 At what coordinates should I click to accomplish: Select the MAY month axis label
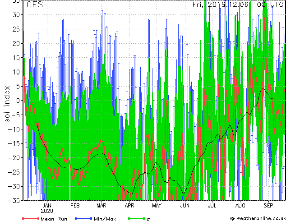tap(157, 206)
